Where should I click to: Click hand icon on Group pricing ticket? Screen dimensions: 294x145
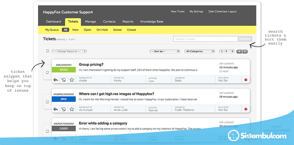[64, 80]
